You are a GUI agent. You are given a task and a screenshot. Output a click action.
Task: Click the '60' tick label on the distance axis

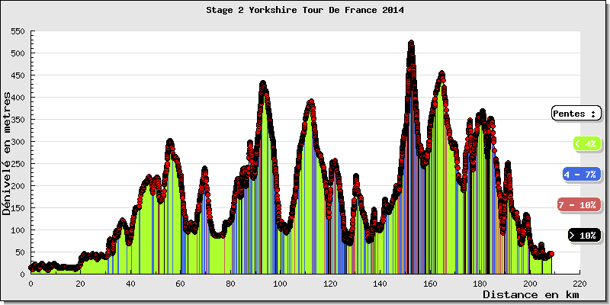(181, 283)
